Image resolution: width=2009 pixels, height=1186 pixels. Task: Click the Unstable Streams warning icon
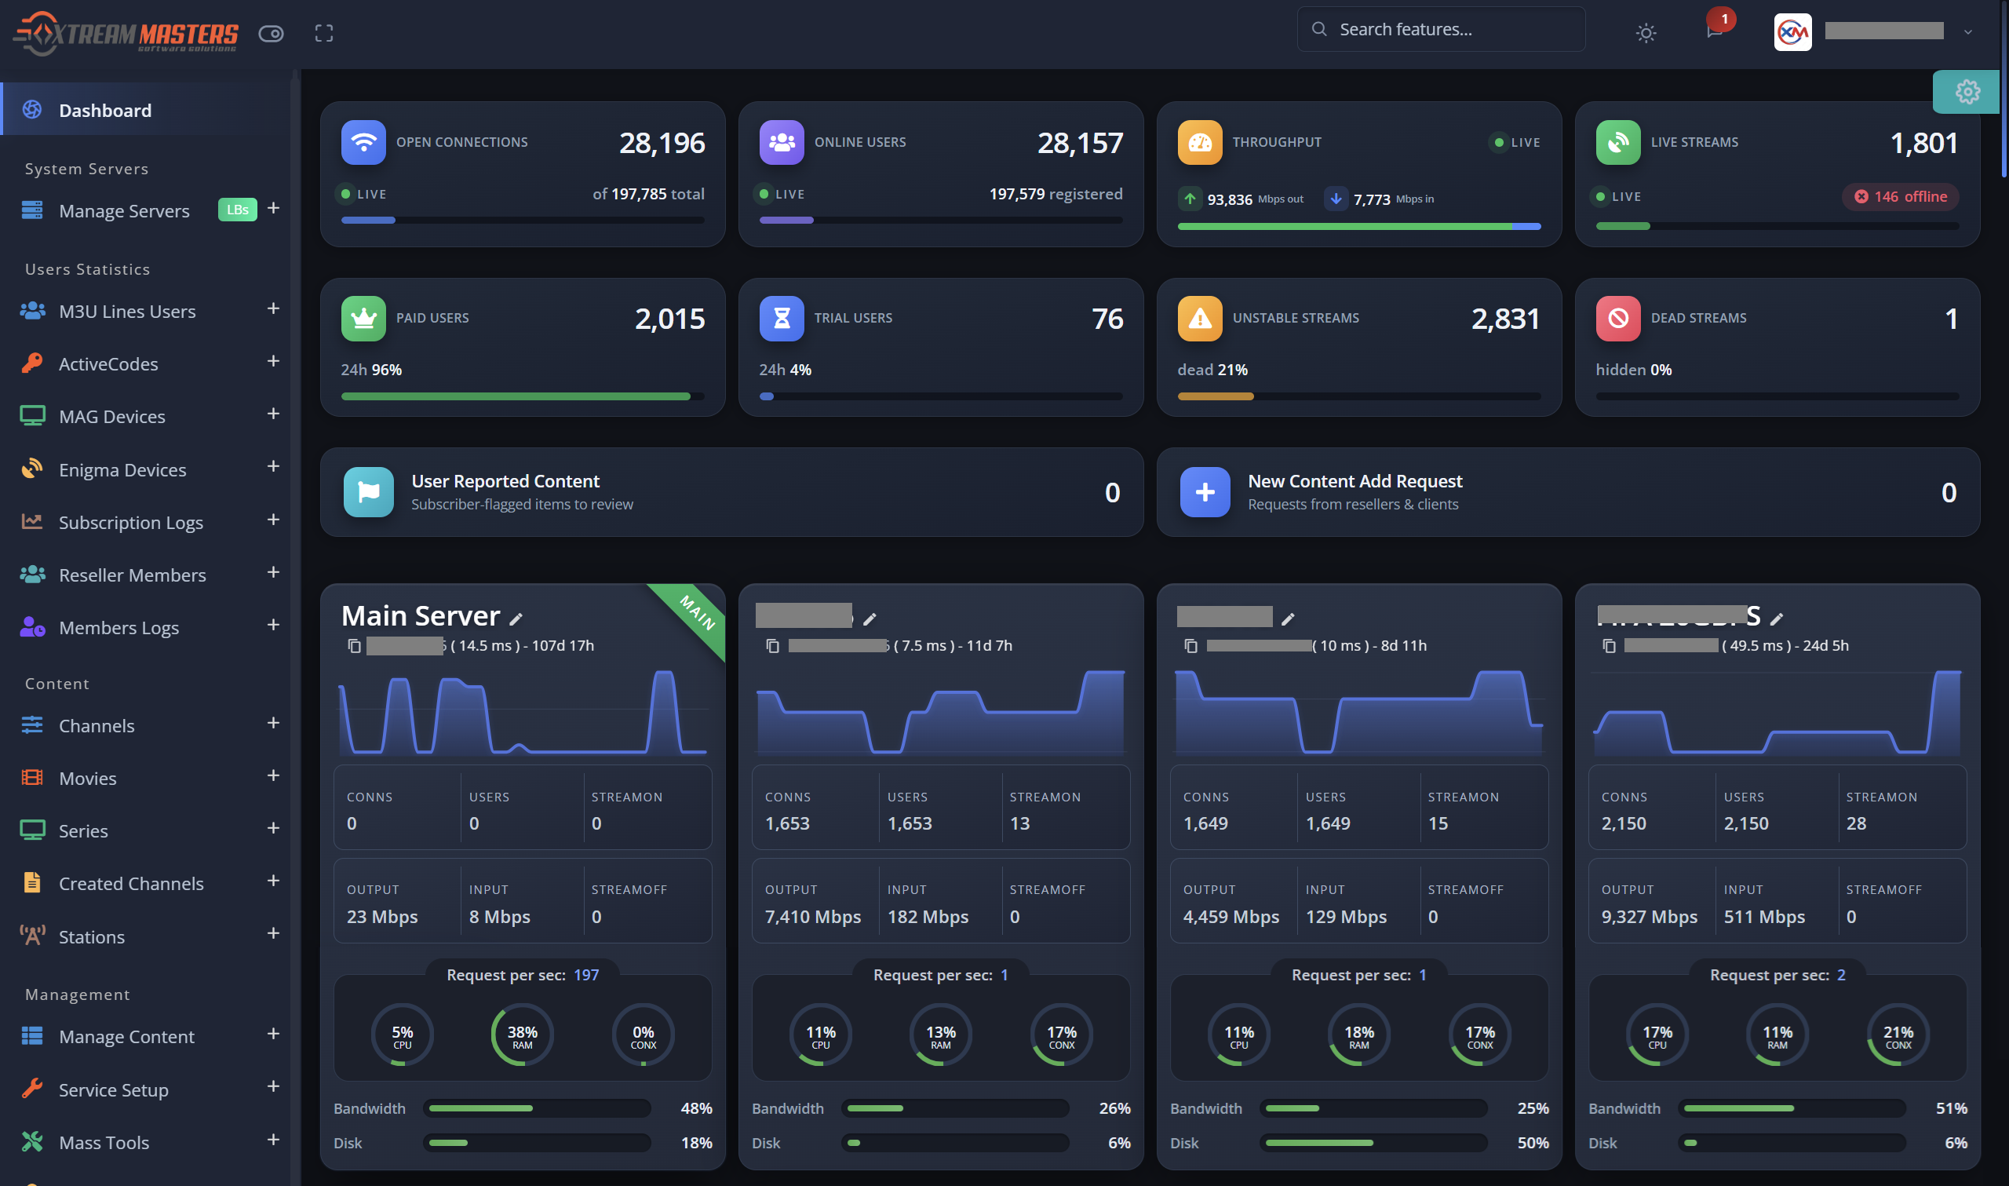pos(1200,318)
